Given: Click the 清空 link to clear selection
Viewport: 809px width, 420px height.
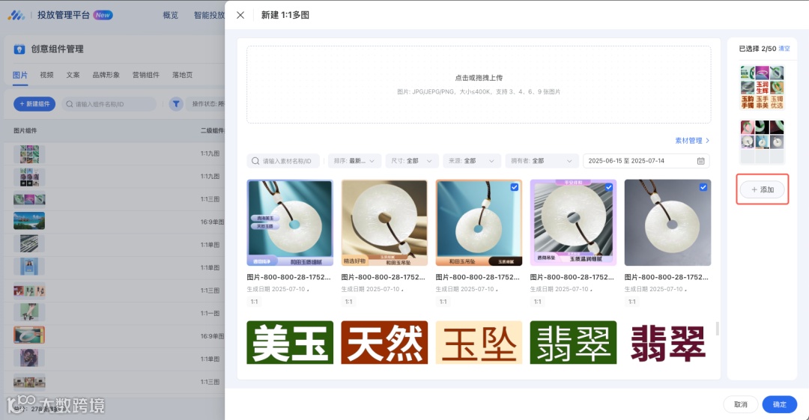Looking at the screenshot, I should click(784, 49).
